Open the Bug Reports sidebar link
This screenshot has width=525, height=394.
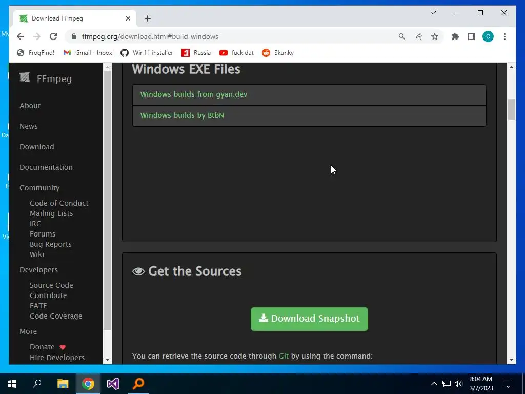tap(51, 244)
